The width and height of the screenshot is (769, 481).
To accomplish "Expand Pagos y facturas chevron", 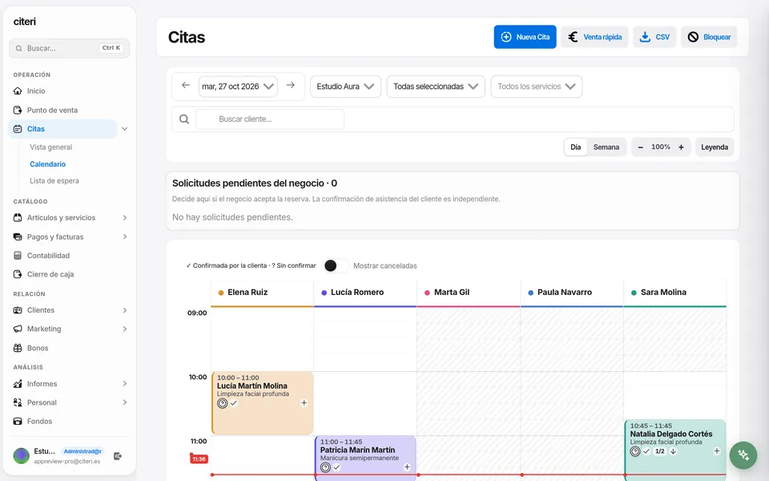I will click(125, 236).
